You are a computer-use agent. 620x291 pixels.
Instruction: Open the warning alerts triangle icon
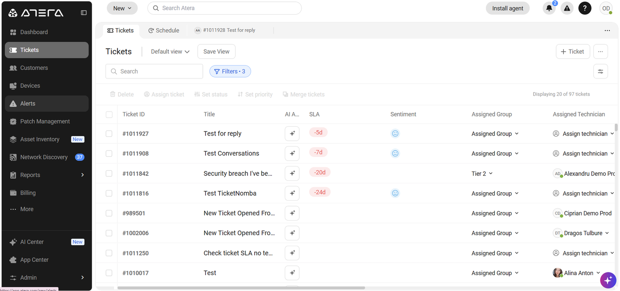567,8
